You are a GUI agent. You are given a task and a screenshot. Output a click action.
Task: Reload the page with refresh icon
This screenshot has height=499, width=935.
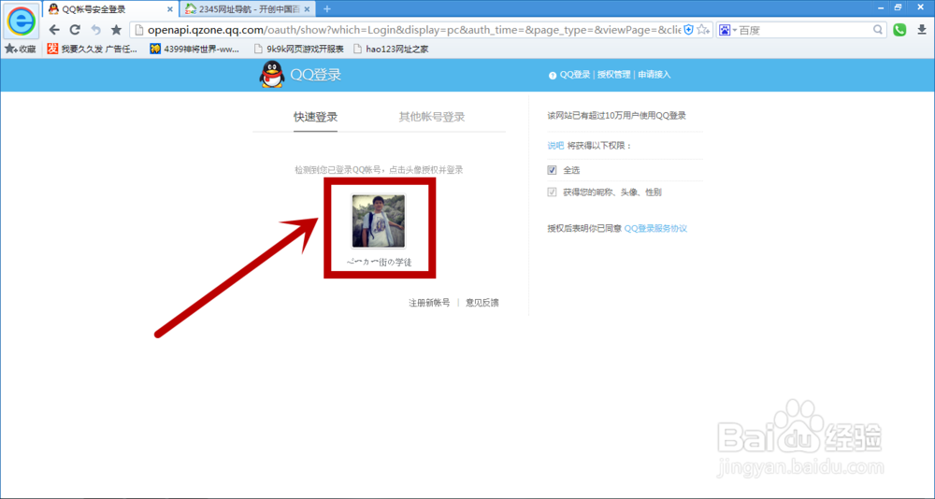75,30
